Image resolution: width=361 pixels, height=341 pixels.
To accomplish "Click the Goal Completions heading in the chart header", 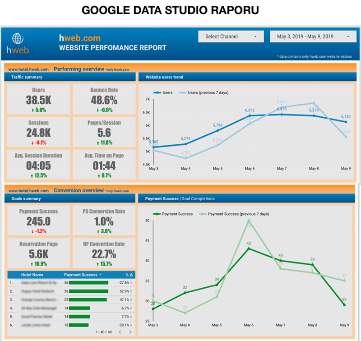I will click(198, 198).
